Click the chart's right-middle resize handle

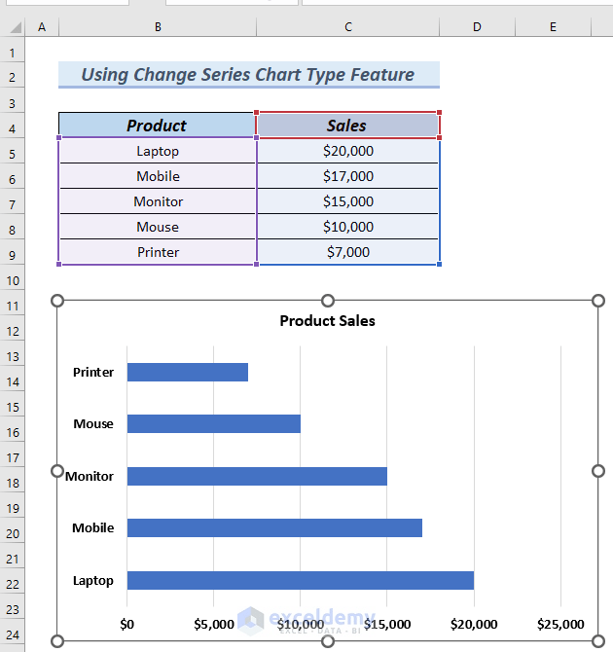[x=598, y=471]
